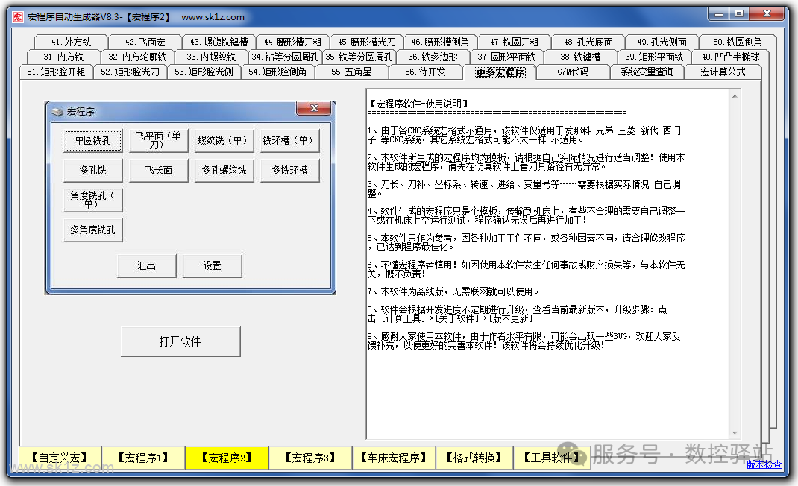Switch to tab 38. 铣键槽
Image resolution: width=798 pixels, height=486 pixels.
tap(580, 57)
